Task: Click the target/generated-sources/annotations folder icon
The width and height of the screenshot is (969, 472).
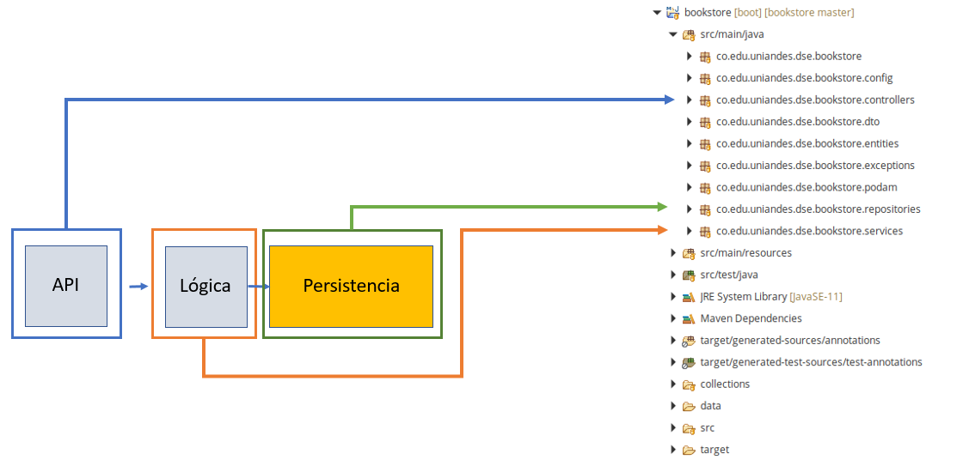Action: point(689,341)
